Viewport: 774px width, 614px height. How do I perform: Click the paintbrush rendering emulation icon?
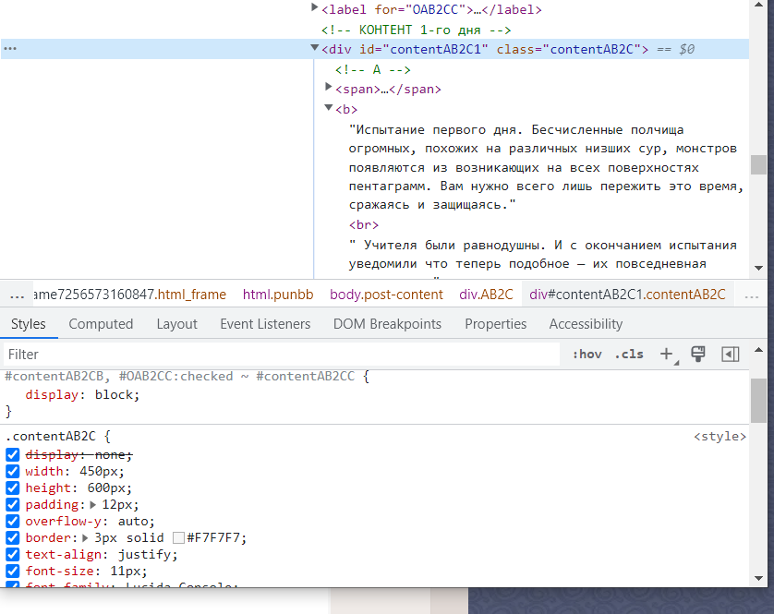(x=698, y=354)
